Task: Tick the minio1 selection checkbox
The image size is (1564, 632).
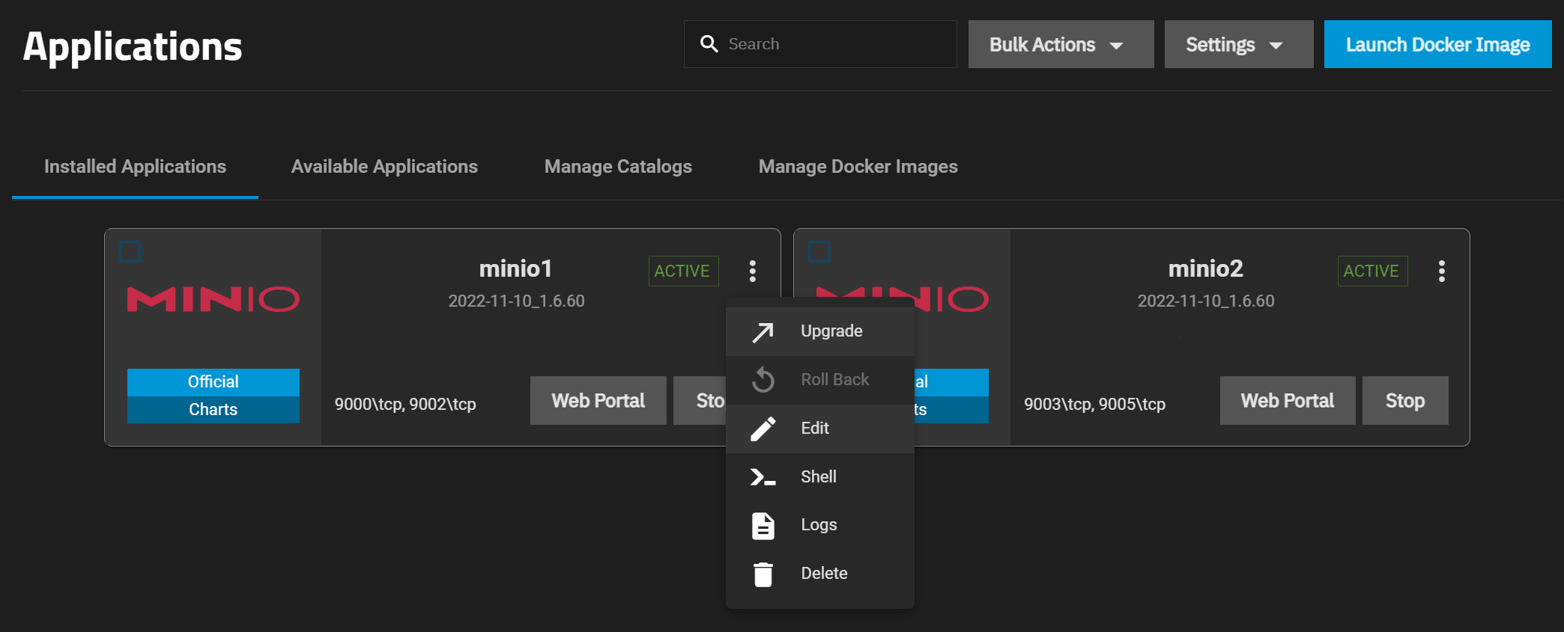Action: point(130,251)
